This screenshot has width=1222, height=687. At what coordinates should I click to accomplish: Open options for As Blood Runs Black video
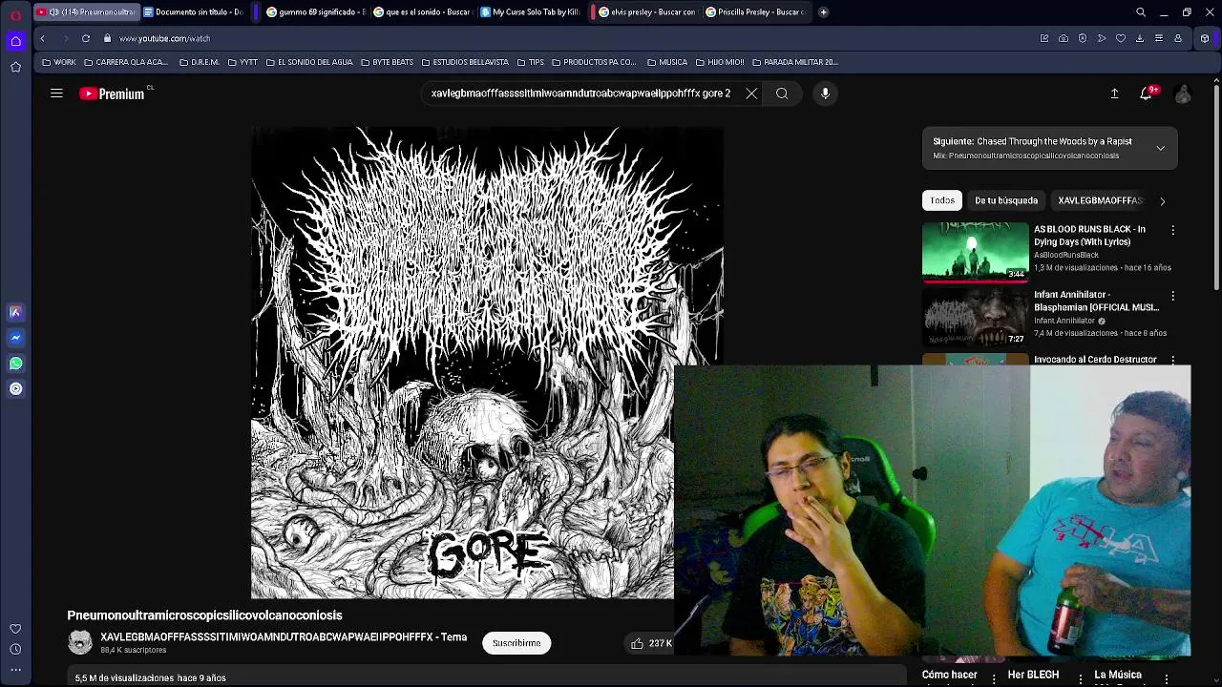click(x=1173, y=230)
